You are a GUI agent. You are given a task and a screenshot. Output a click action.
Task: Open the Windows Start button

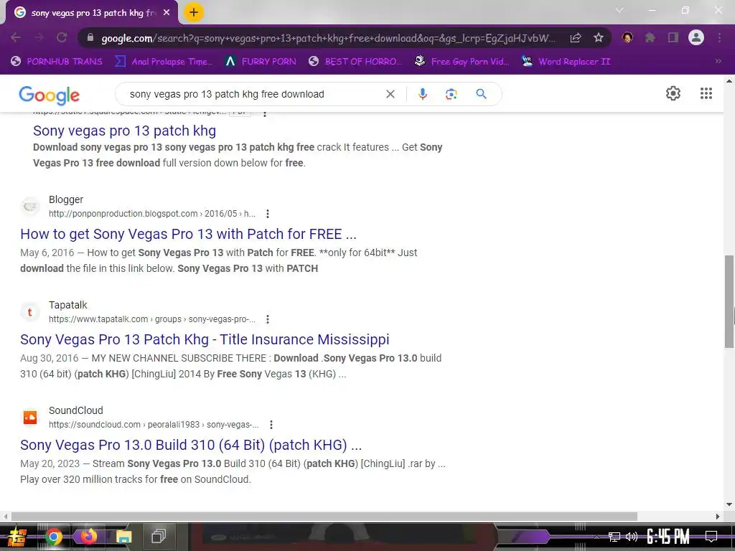17,537
